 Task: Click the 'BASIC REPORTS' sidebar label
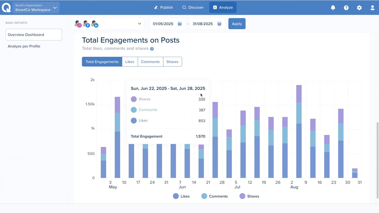pos(17,23)
